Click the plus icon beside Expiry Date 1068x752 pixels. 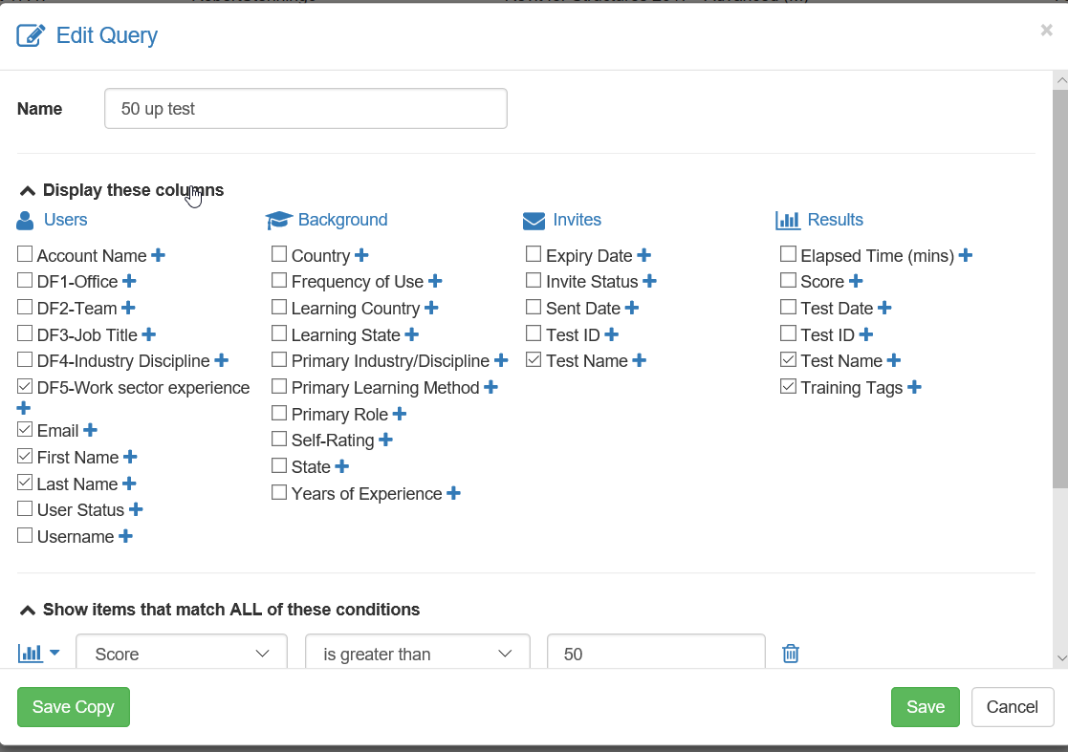[x=644, y=255]
